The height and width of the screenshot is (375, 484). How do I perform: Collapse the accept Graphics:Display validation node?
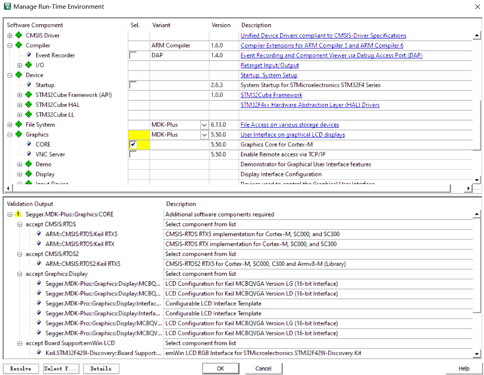[20, 274]
